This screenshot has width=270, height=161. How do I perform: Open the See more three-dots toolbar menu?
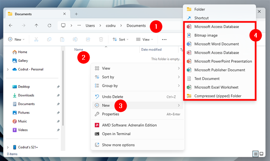164,40
